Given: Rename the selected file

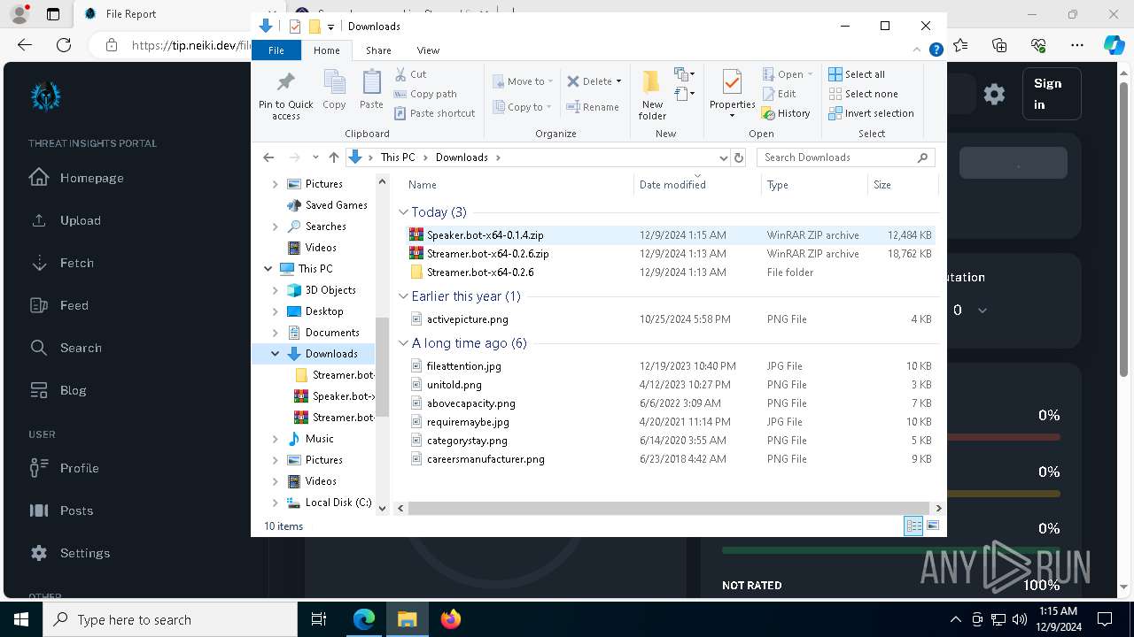Looking at the screenshot, I should [x=593, y=107].
